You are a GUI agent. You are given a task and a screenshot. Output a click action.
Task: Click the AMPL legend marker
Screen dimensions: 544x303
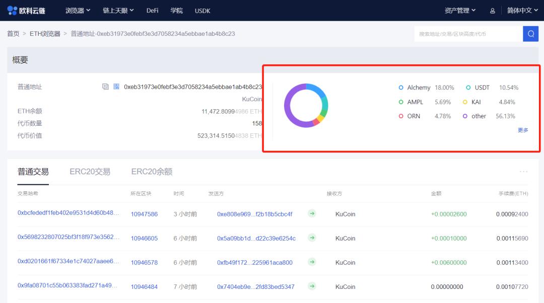(401, 102)
